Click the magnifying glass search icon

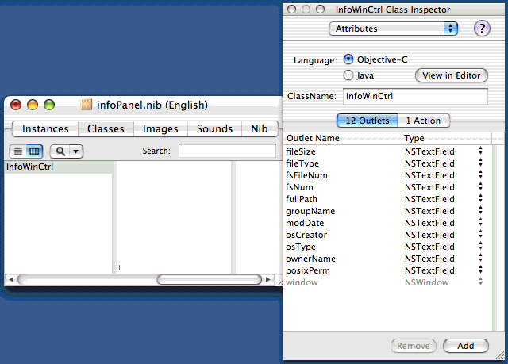[x=60, y=151]
